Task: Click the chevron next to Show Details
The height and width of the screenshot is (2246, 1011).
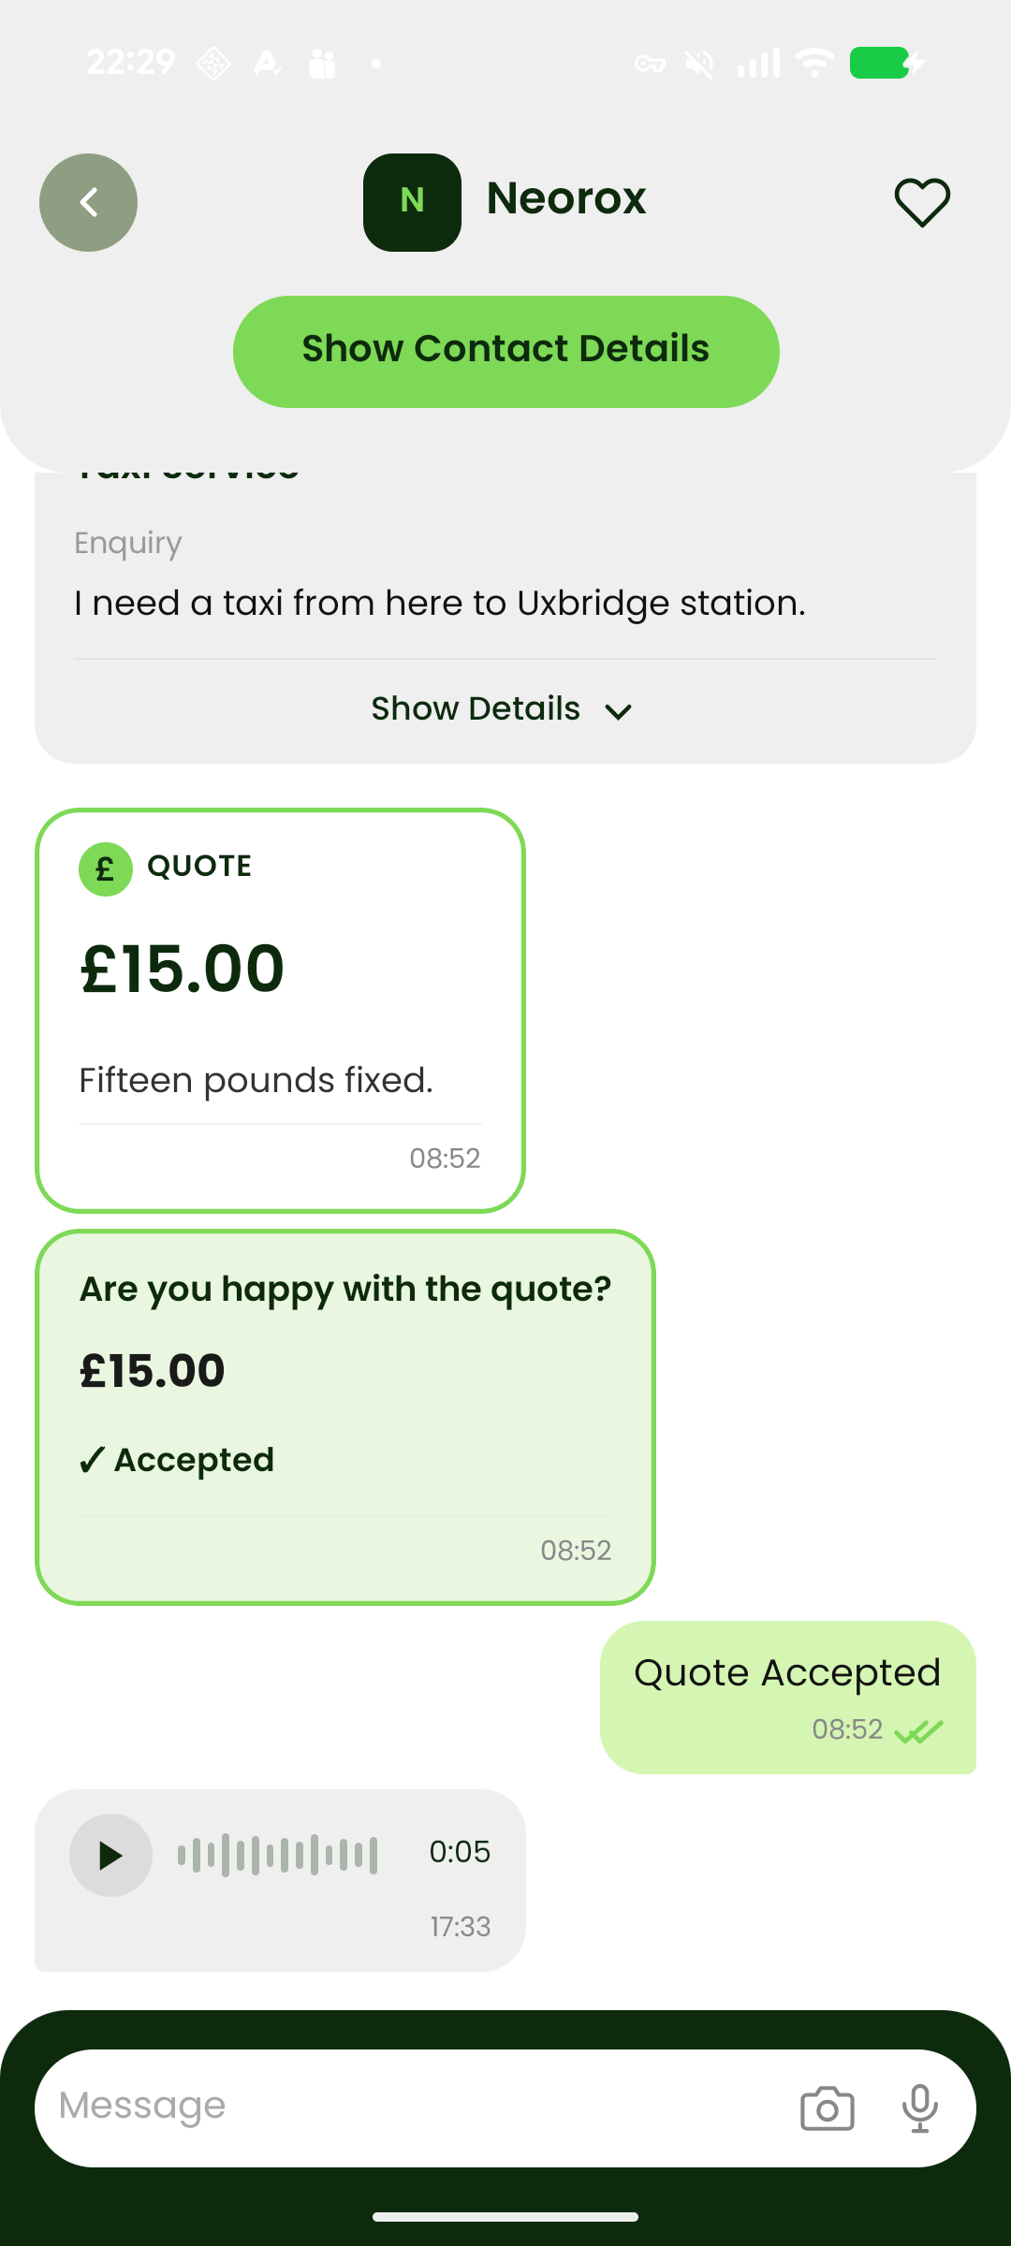Action: [618, 712]
